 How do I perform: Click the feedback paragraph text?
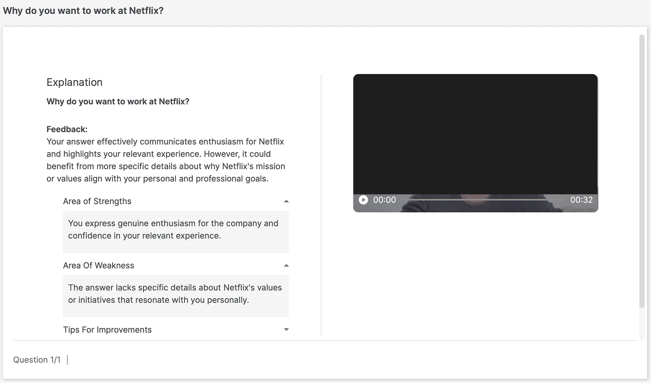coord(166,160)
